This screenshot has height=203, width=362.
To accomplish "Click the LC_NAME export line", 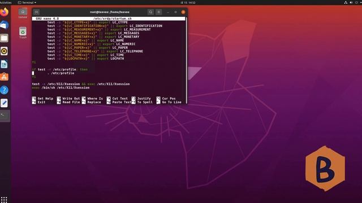I will point(85,41).
